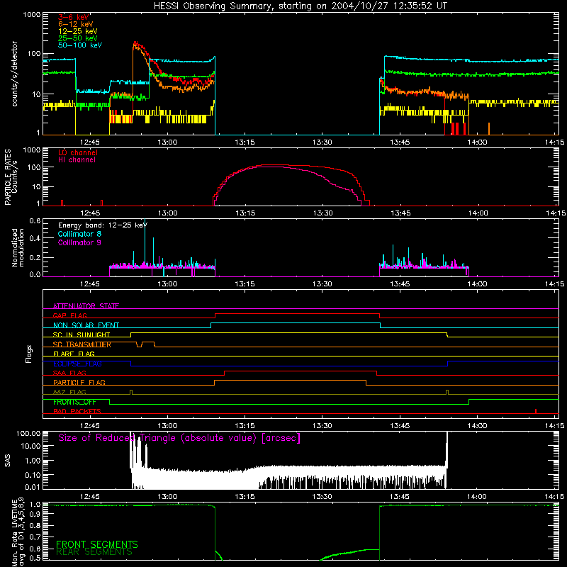
Task: Click the counts/s/detector axis label
Action: tap(14, 74)
